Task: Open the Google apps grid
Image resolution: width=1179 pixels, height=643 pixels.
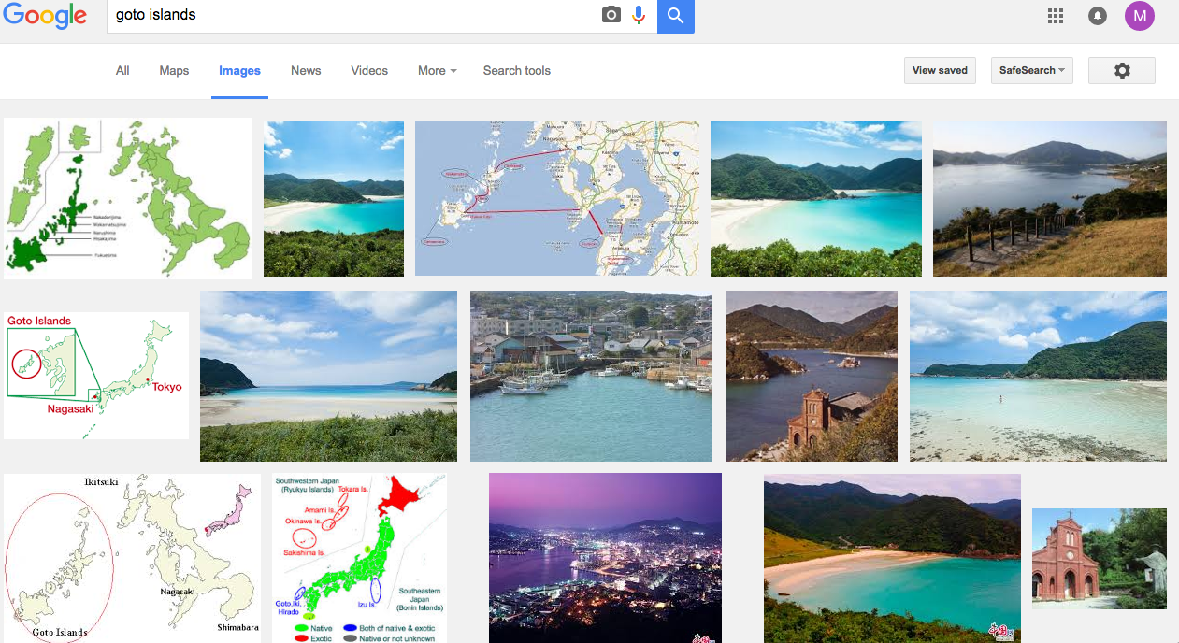Action: pyautogui.click(x=1056, y=16)
